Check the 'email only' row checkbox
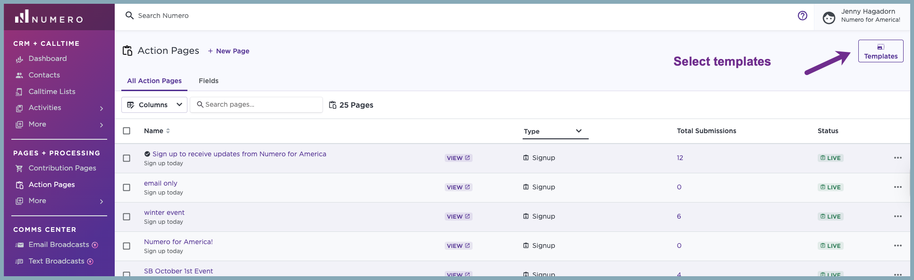Screen dimensions: 914x280 127,187
